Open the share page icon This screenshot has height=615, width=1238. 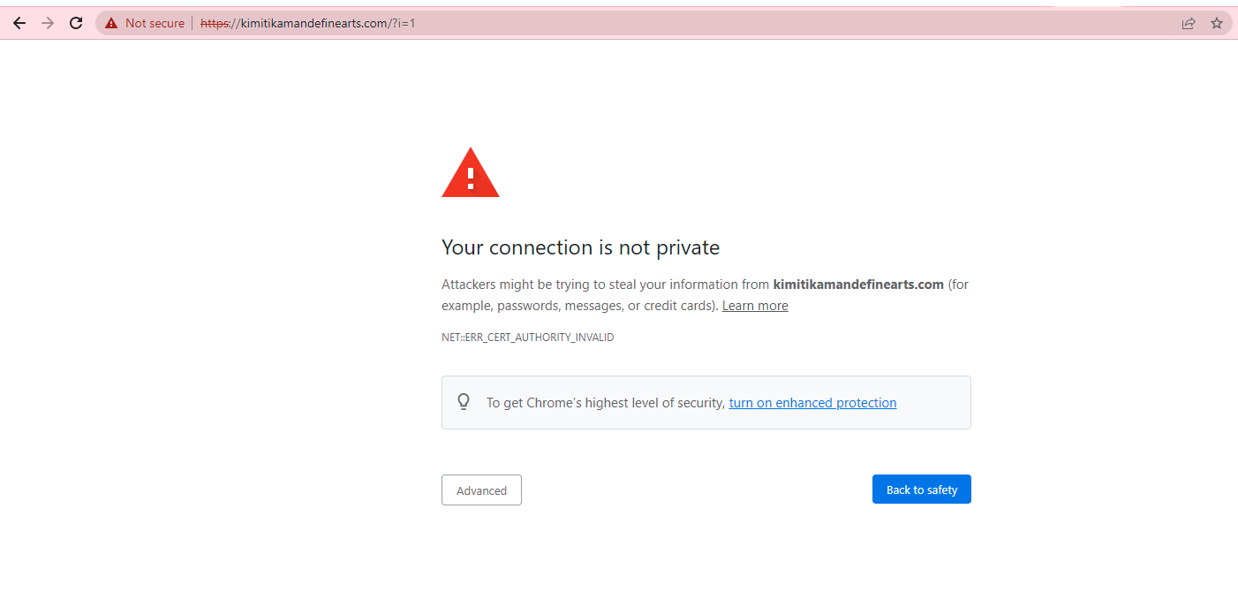click(x=1189, y=23)
